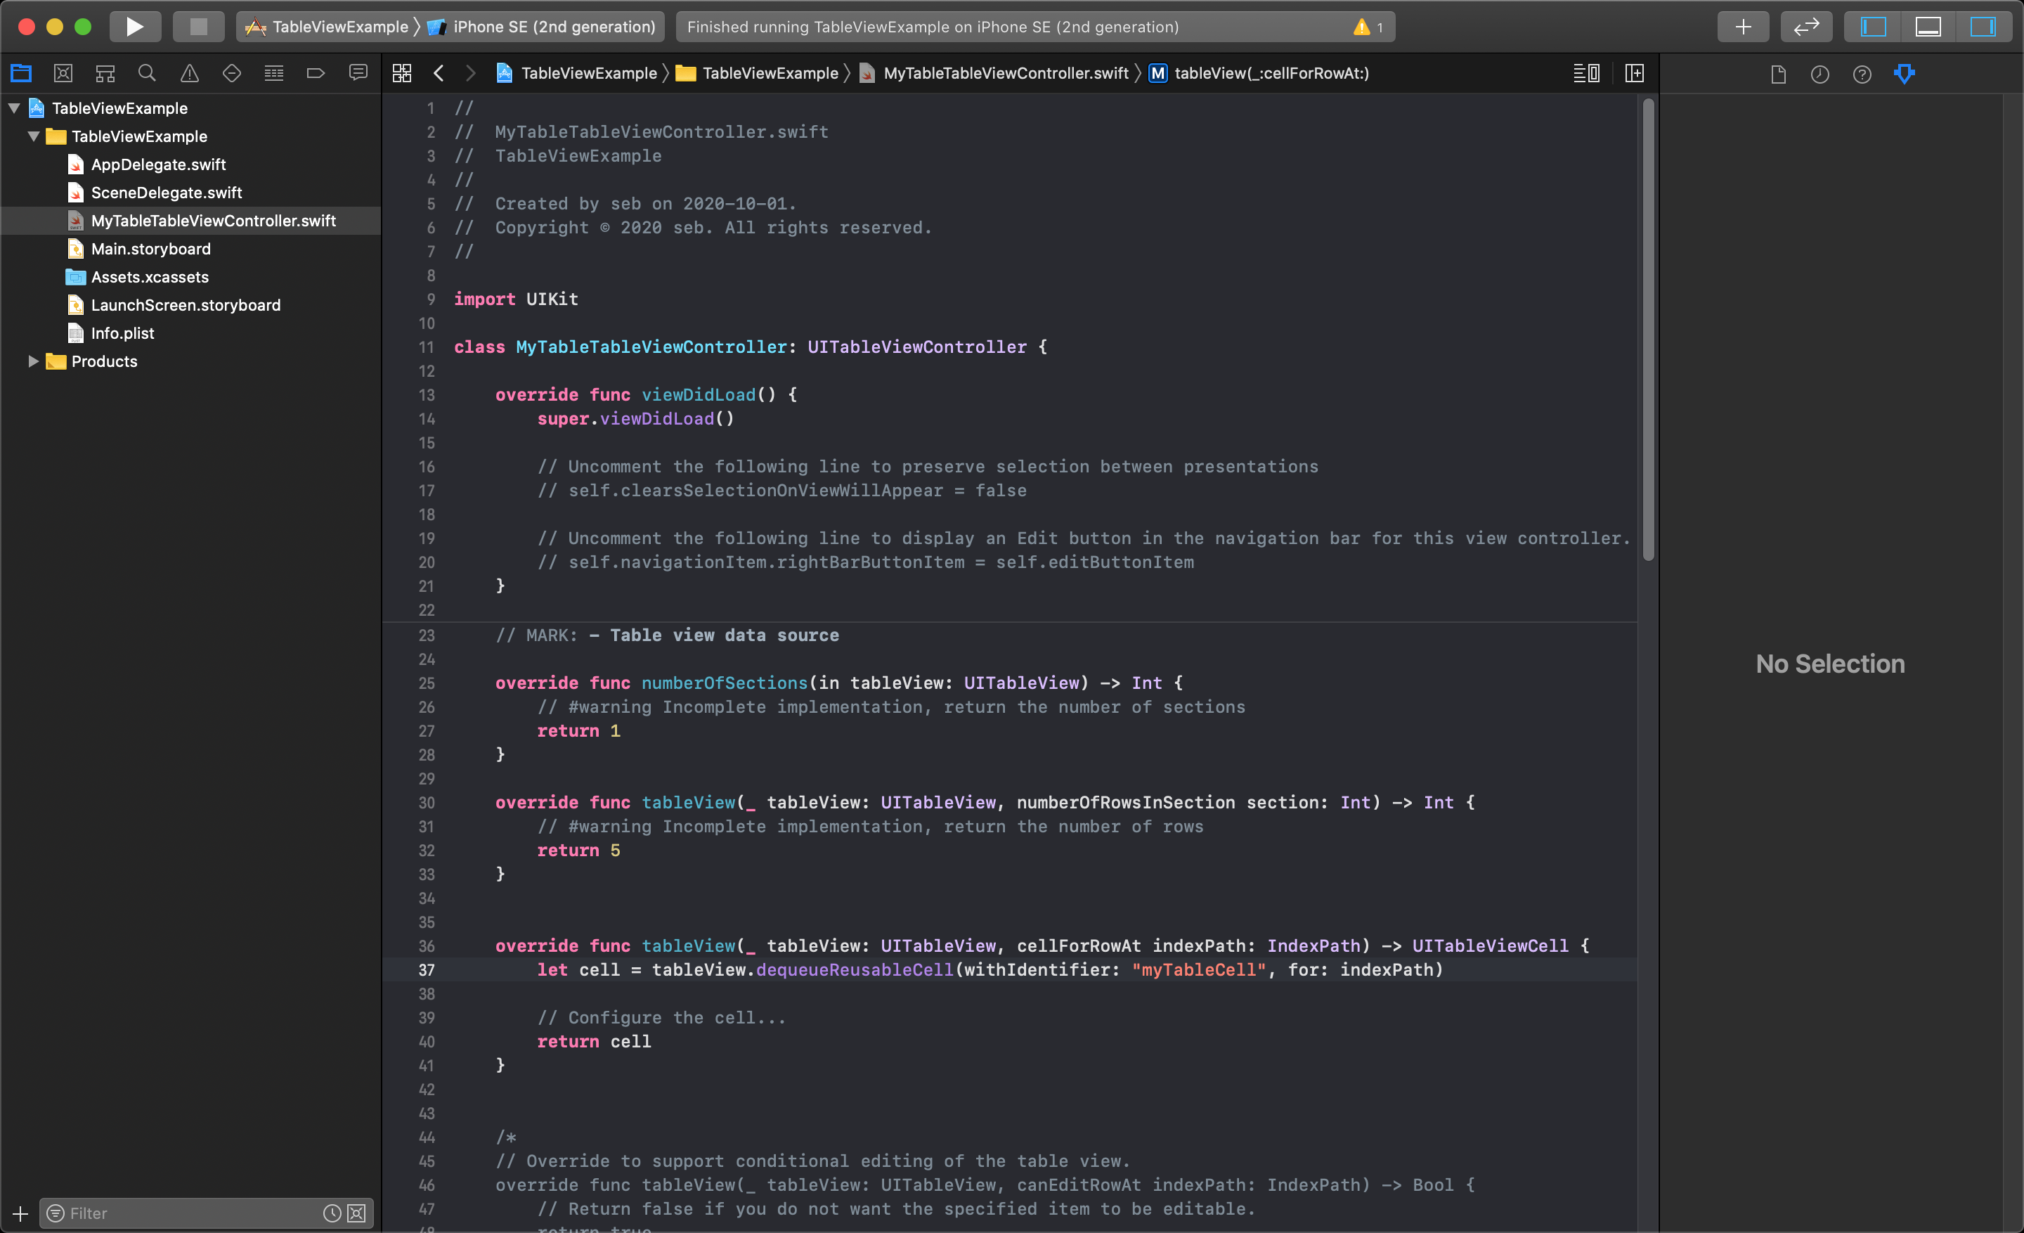The height and width of the screenshot is (1233, 2024).
Task: Open TableViewExample project breadcrumb
Action: tap(577, 73)
